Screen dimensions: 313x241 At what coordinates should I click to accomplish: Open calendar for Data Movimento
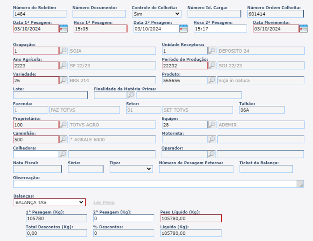click(303, 29)
